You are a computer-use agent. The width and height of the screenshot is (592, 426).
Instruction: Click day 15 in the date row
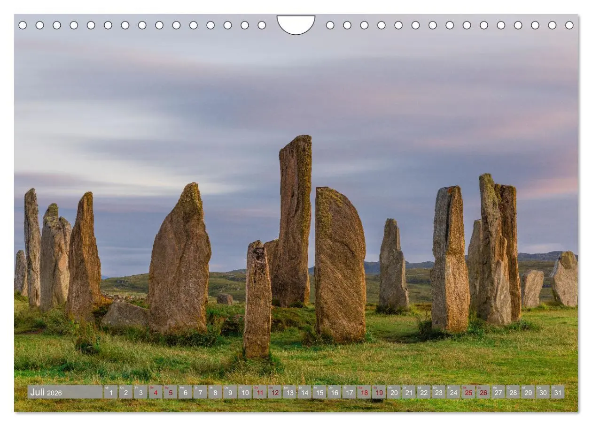319,392
